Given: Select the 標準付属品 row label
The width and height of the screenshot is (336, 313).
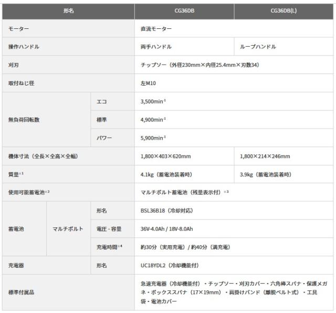Looking at the screenshot, I should tap(21, 292).
